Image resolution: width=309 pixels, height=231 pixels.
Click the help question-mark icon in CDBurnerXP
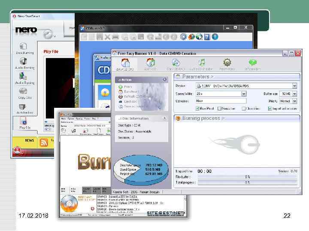[x=207, y=37]
